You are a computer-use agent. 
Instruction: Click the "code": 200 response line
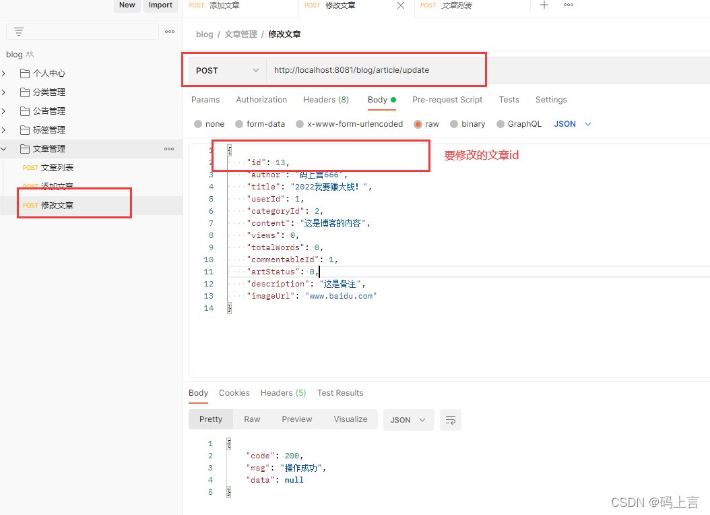(274, 456)
